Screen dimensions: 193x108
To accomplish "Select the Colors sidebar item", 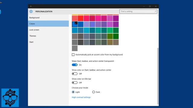I will pyautogui.click(x=48, y=24).
